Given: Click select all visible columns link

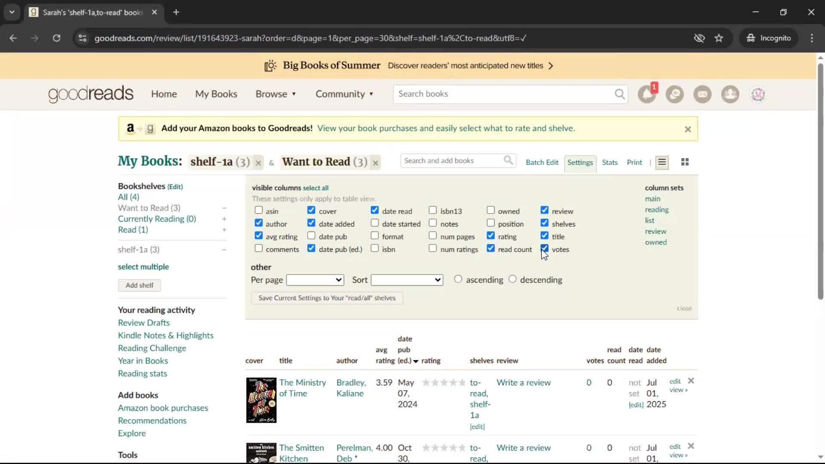Looking at the screenshot, I should click(x=315, y=188).
